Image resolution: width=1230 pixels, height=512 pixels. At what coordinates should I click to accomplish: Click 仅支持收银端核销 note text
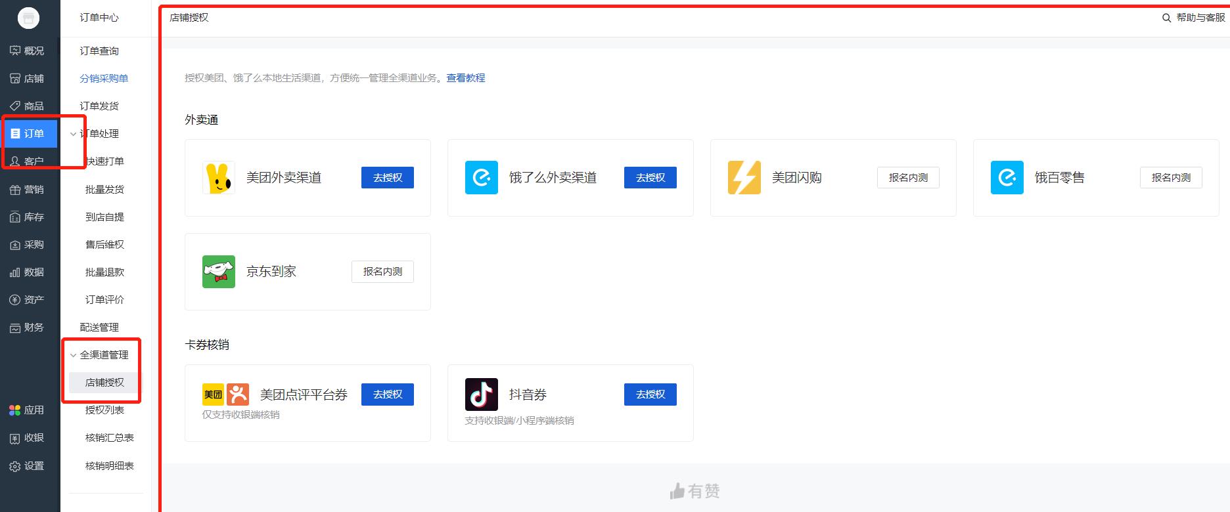[x=241, y=414]
